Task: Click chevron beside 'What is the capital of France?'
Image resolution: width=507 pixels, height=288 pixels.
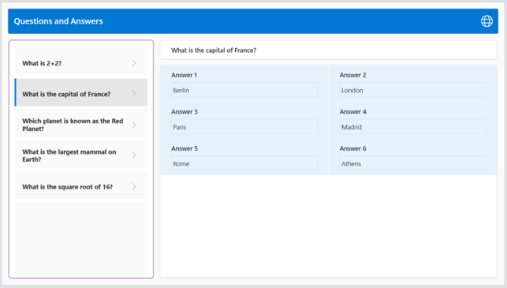Action: [134, 94]
